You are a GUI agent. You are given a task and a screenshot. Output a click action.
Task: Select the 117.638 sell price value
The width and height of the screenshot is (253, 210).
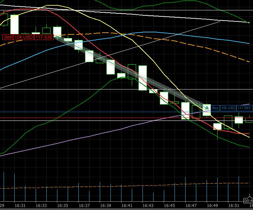44,37
